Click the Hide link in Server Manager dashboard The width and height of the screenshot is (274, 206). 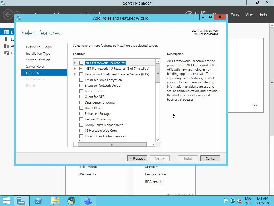pyautogui.click(x=254, y=105)
